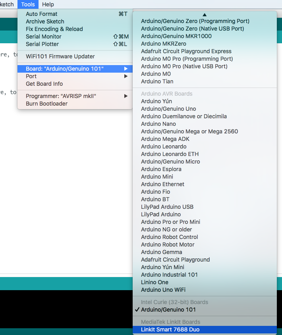Screen dimensions: 282x335
Task: Select Arduino Esplora board
Action: click(x=205, y=169)
